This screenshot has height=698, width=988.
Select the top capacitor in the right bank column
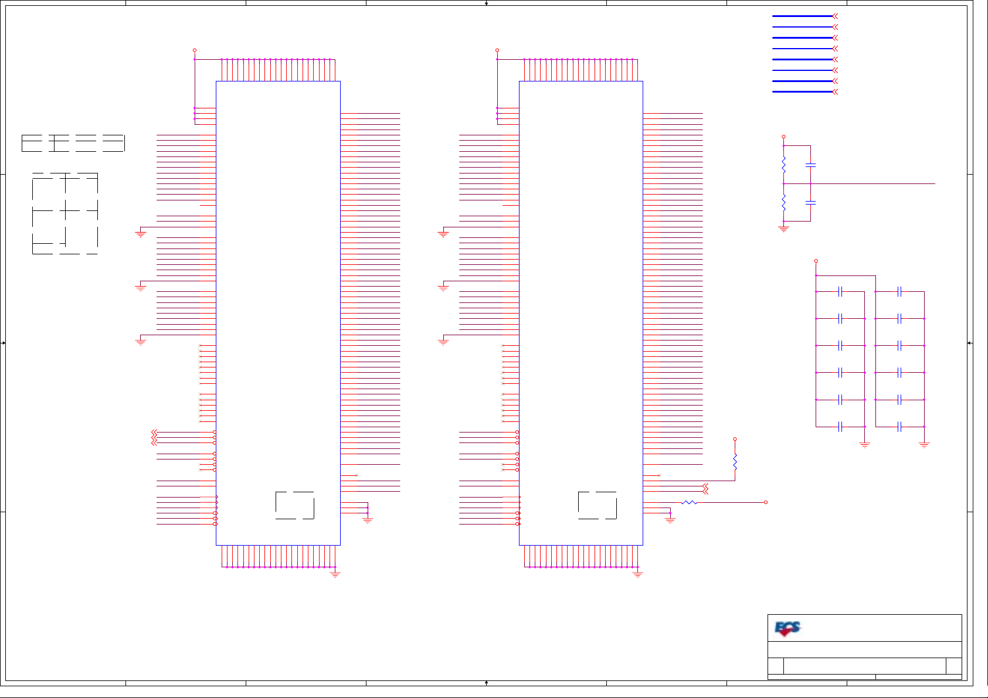click(x=899, y=291)
